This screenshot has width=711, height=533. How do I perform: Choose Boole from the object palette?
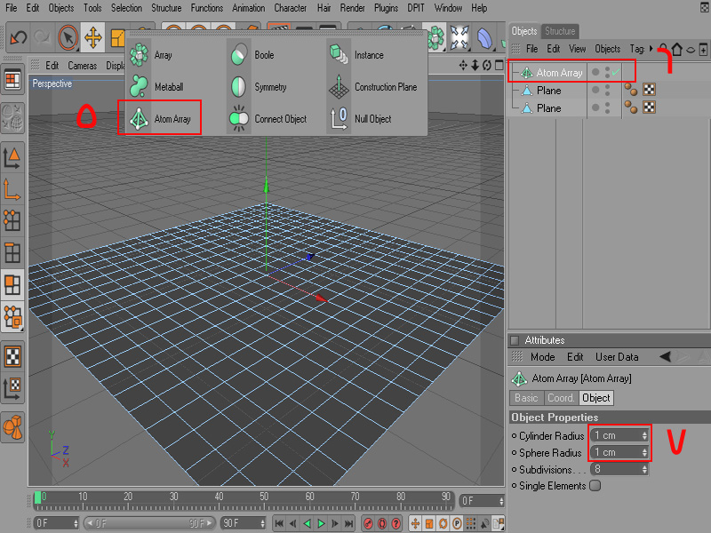point(252,55)
